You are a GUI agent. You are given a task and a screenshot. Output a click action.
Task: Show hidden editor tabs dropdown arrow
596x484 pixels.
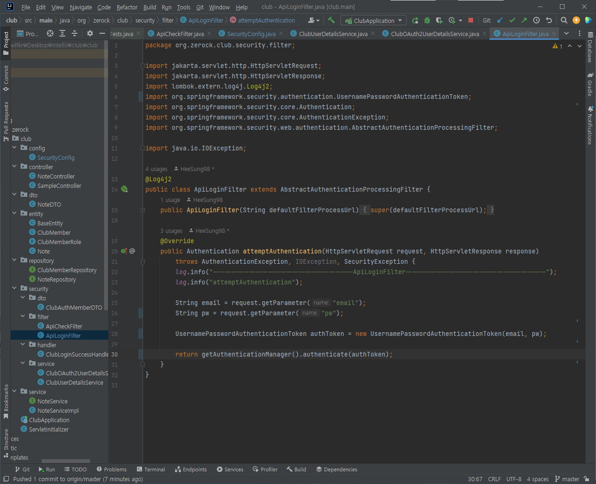coord(566,33)
